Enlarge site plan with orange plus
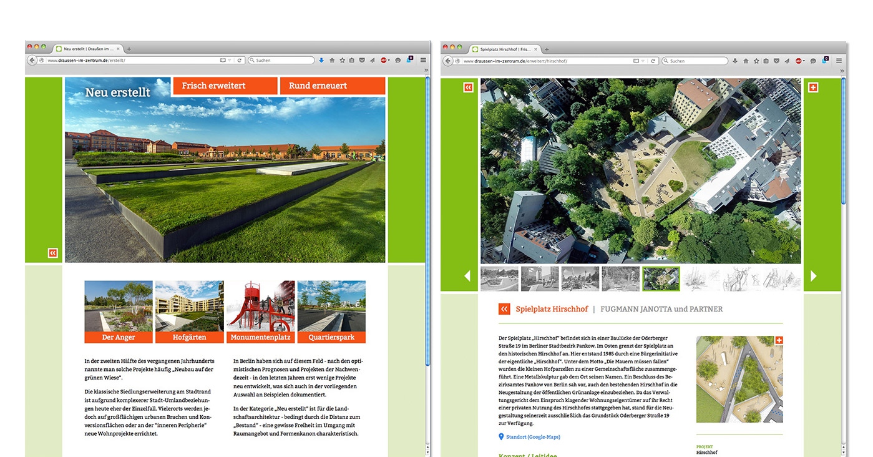Image resolution: width=873 pixels, height=457 pixels. [x=779, y=340]
